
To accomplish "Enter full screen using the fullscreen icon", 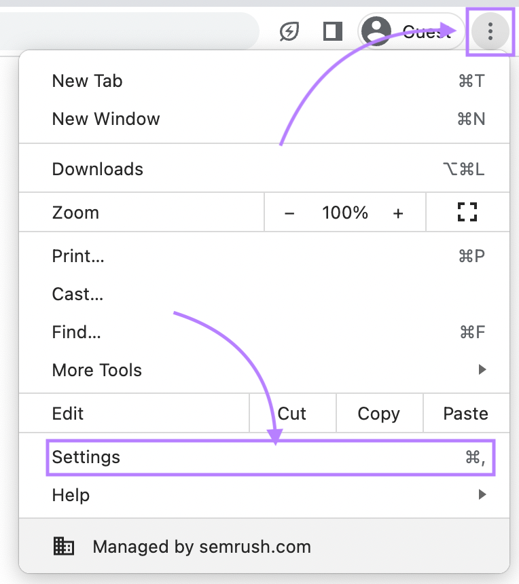I will 467,212.
